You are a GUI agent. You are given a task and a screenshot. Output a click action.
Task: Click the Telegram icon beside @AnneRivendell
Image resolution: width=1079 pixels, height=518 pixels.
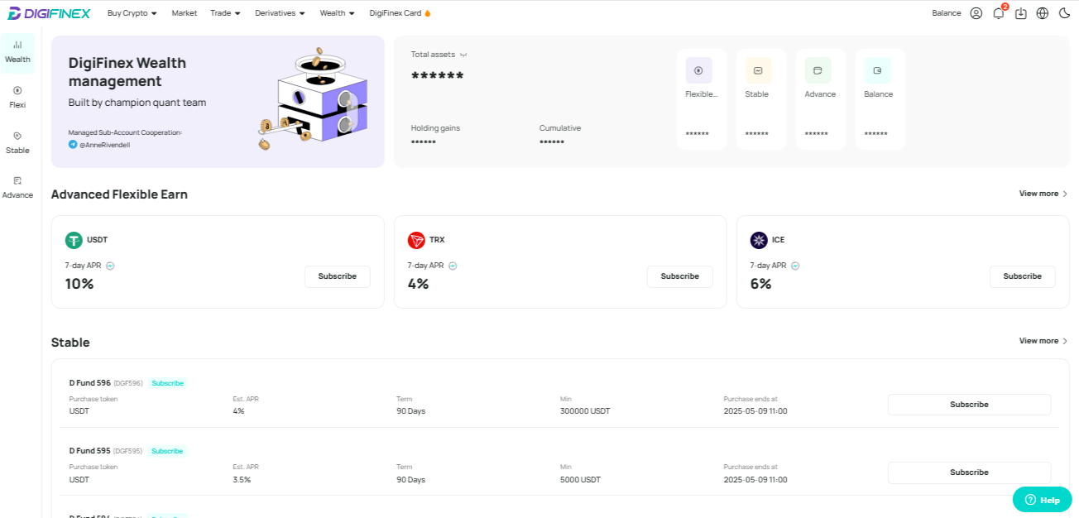point(73,144)
